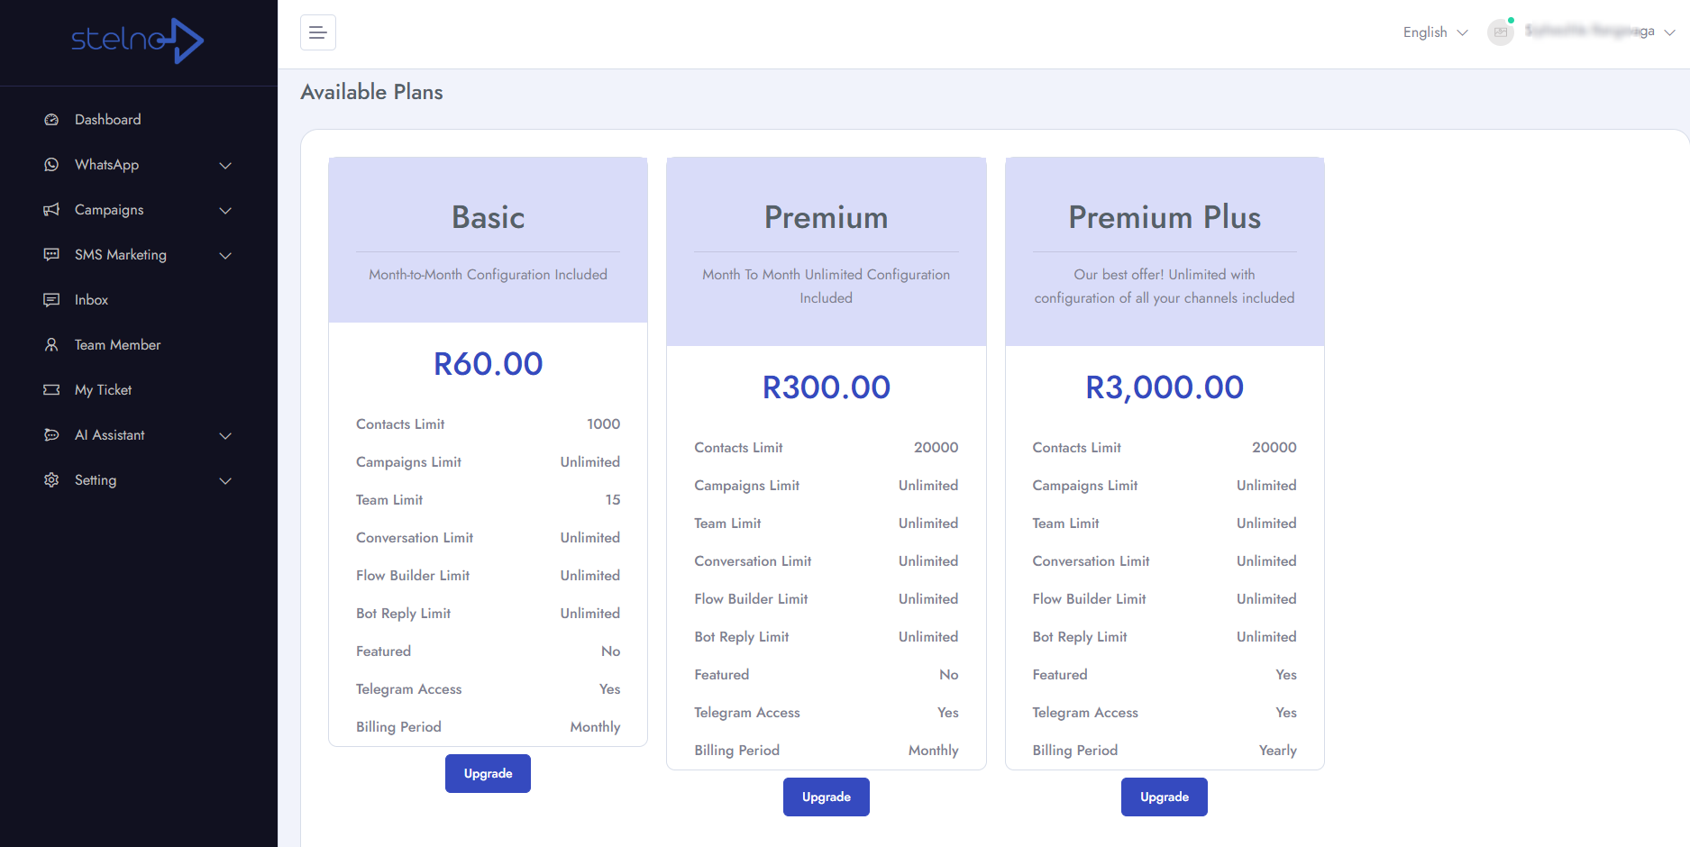Screen dimensions: 1690x847
Task: Expand the WhatsApp submenu chevron
Action: coord(225,166)
